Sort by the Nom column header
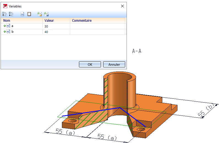 pyautogui.click(x=22, y=21)
